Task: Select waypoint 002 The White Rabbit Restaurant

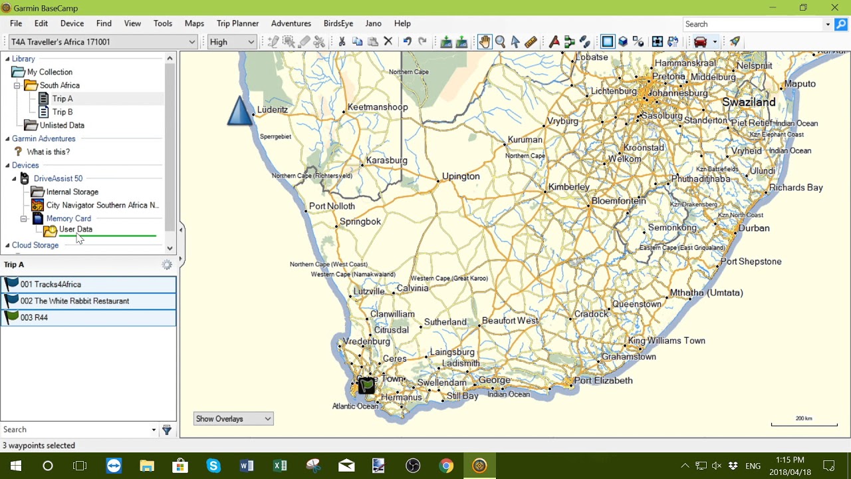Action: coord(88,301)
